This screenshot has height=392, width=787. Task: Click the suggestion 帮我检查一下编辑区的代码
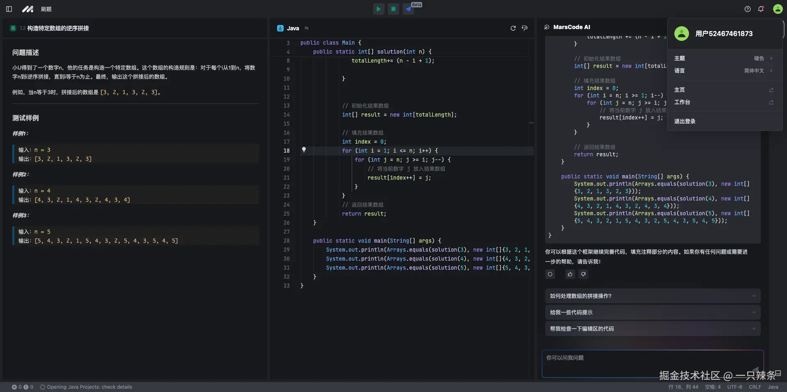[653, 329]
